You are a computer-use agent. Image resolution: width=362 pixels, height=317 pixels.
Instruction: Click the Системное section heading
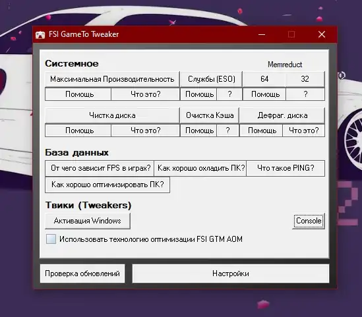pos(72,63)
